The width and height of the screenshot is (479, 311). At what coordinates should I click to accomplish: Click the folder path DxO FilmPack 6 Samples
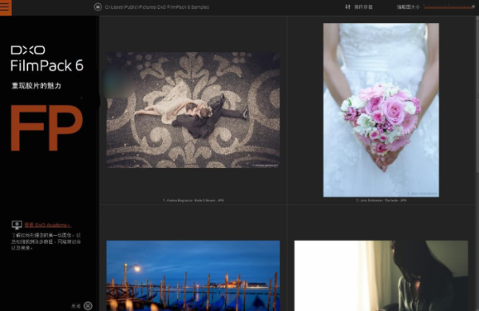[157, 7]
